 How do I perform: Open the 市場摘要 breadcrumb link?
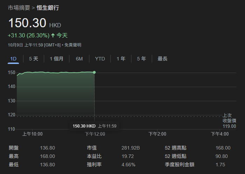click(x=19, y=8)
